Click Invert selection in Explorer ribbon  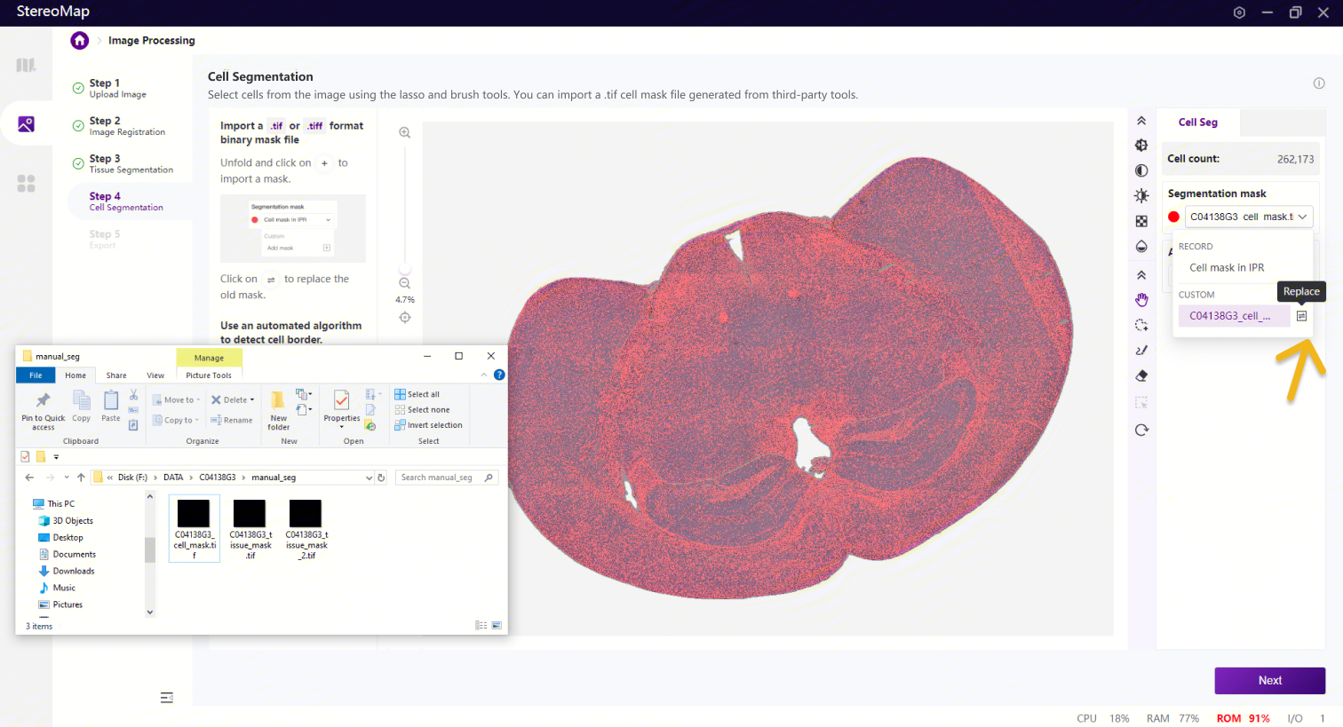(428, 425)
